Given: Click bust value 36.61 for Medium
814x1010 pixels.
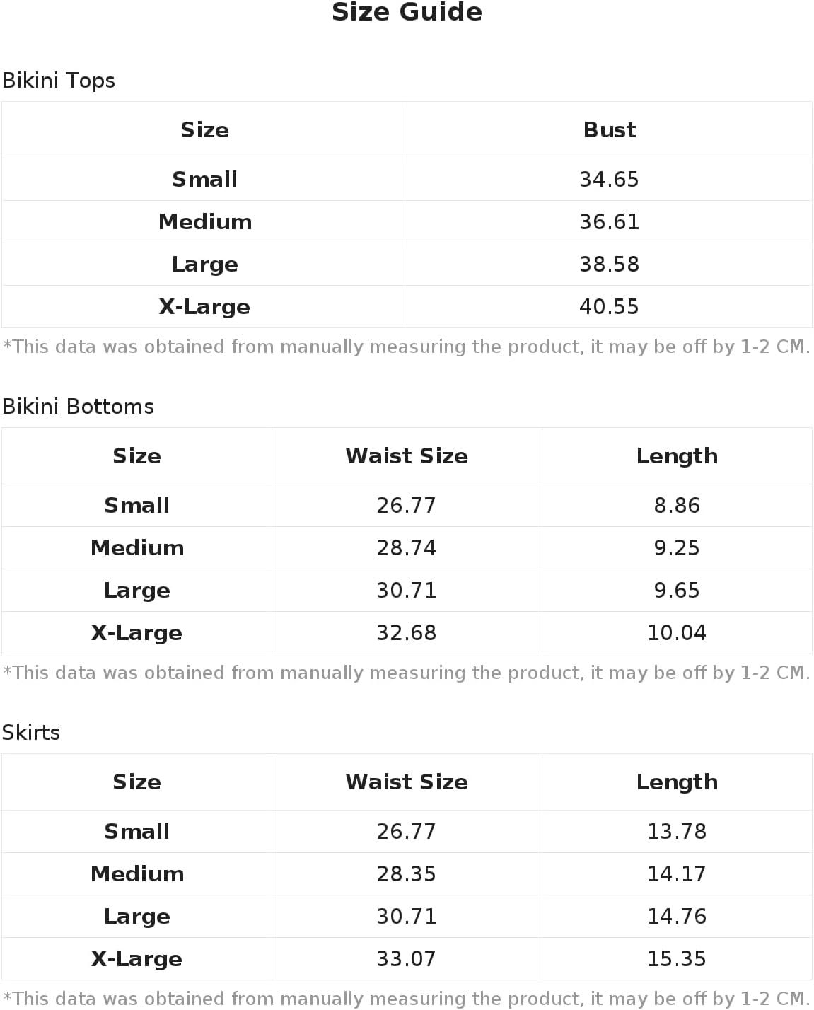Looking at the screenshot, I should [x=609, y=222].
